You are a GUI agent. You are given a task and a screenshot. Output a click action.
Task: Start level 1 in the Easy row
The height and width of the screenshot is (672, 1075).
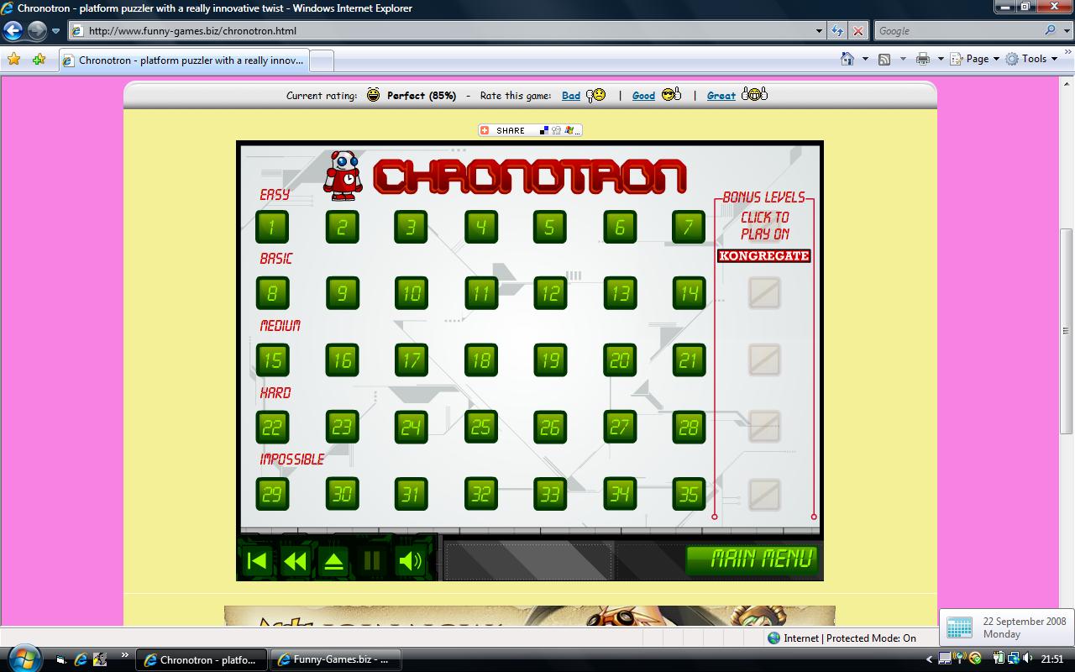[x=272, y=226]
